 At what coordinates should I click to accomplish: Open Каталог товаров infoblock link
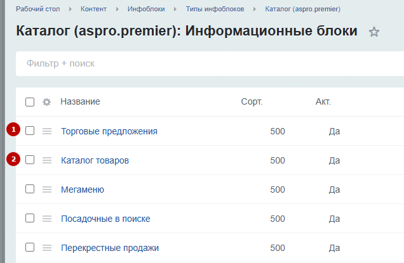click(x=95, y=160)
